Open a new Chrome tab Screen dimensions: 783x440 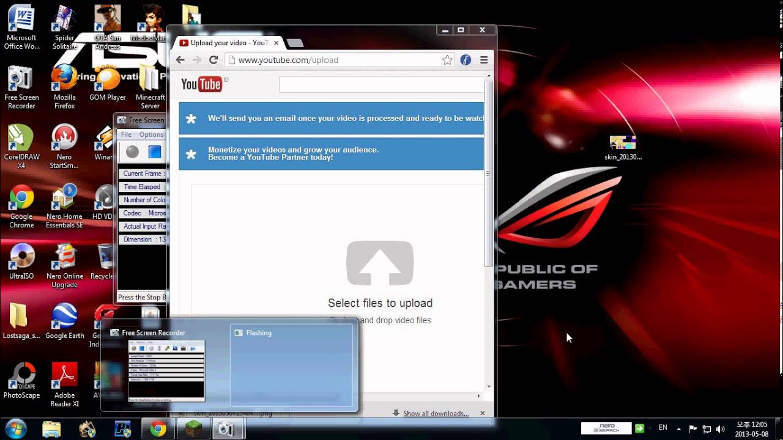click(295, 43)
